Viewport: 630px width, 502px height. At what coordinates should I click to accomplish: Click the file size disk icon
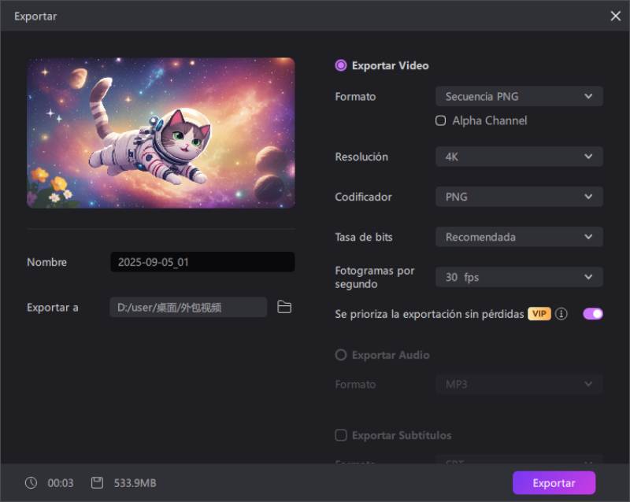pos(97,483)
